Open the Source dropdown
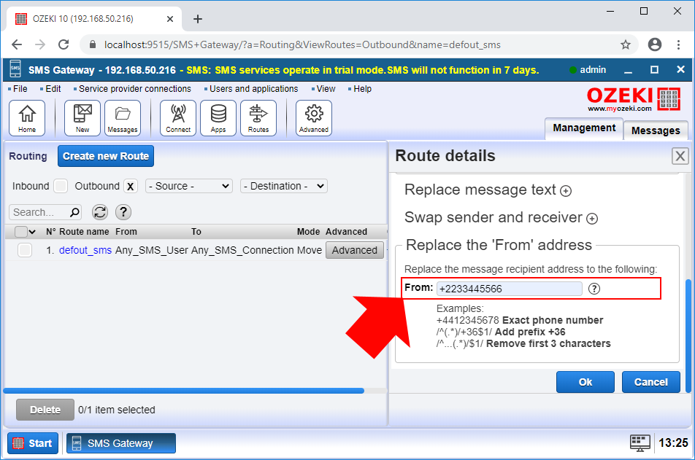695x460 pixels. pyautogui.click(x=189, y=186)
